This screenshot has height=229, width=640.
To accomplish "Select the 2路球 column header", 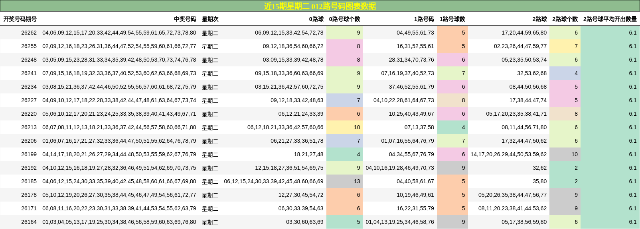I will point(539,19).
